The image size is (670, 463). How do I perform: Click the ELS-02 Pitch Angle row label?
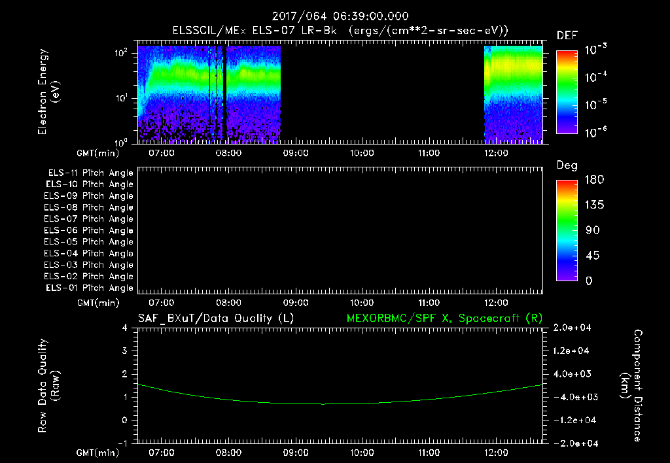pyautogui.click(x=88, y=277)
